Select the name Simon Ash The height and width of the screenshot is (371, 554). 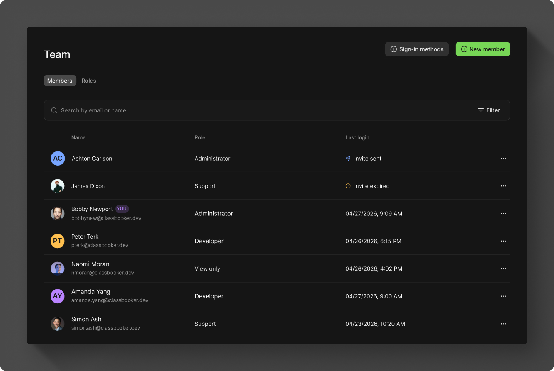point(86,319)
